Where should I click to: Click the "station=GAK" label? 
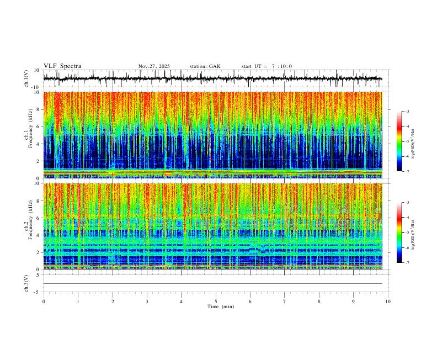tap(205, 66)
